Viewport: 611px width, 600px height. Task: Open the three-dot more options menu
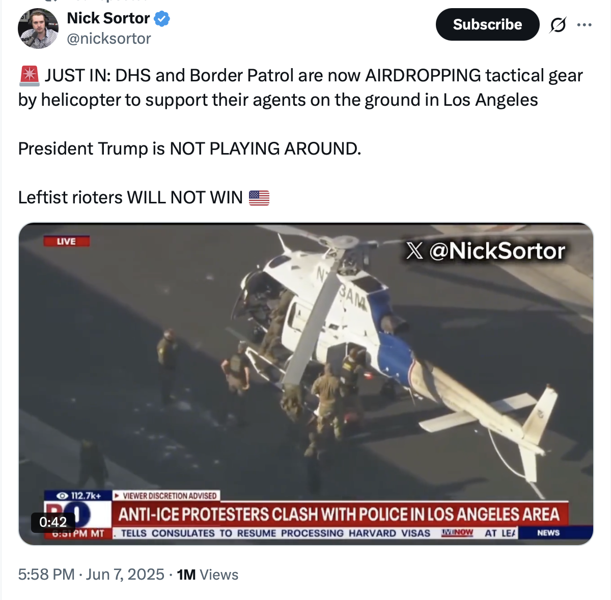point(584,24)
